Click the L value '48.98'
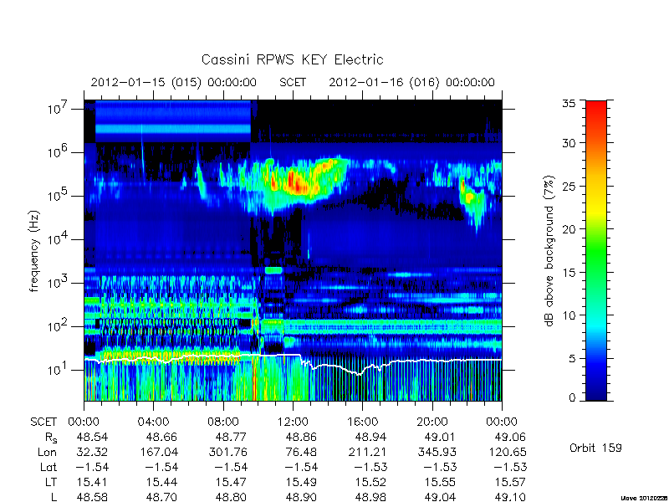Screen dimensions: 669x502 click(370, 497)
